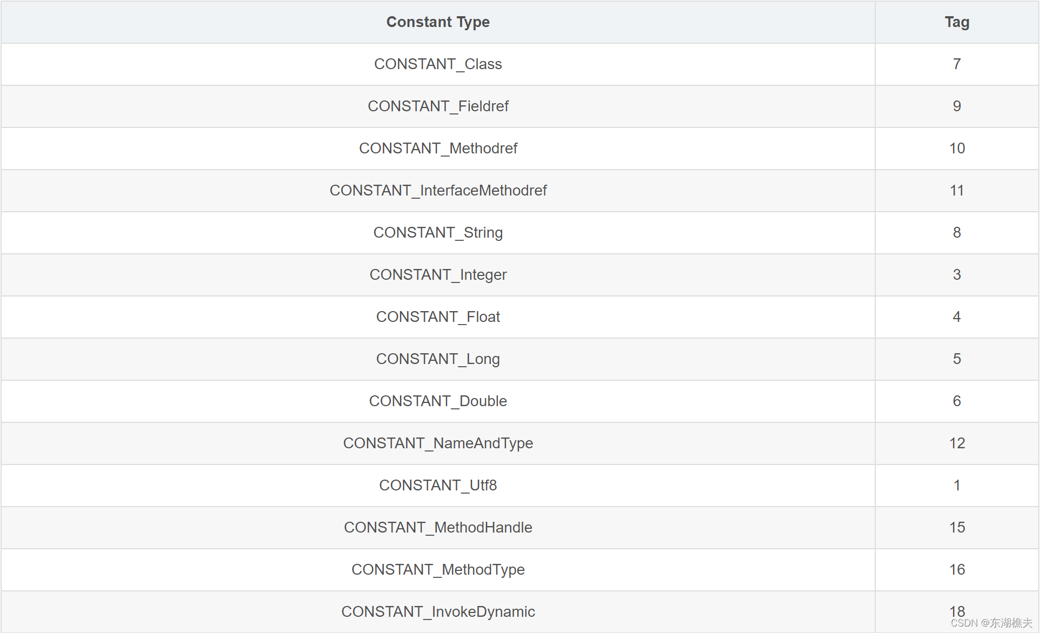Click the 'Constant Type' column header
This screenshot has height=633, width=1041.
coord(438,22)
